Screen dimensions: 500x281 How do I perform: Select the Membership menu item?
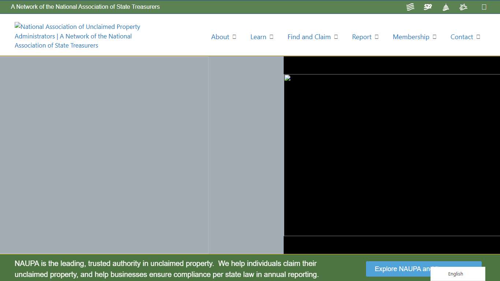point(411,37)
